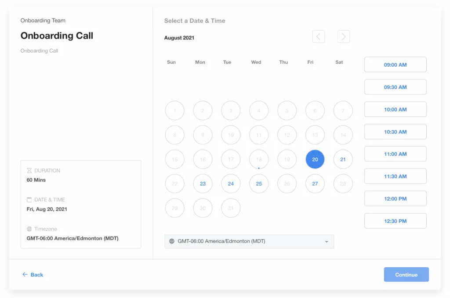
Task: Click the grey Onboarding Call subtitle
Action: pyautogui.click(x=39, y=51)
